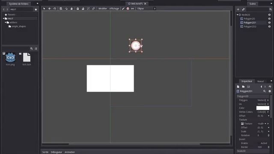The image size is (274, 154).
Task: Switch to the Inspecteur tab
Action: click(x=247, y=81)
